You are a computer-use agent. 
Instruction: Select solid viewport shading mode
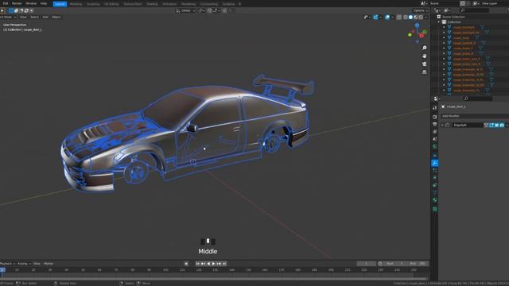click(x=410, y=17)
